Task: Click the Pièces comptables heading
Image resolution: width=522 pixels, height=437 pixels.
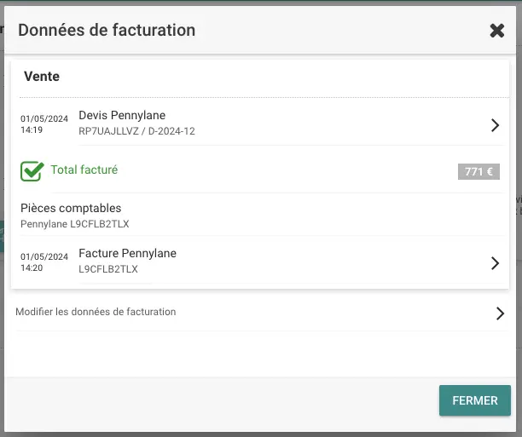Action: coord(71,208)
